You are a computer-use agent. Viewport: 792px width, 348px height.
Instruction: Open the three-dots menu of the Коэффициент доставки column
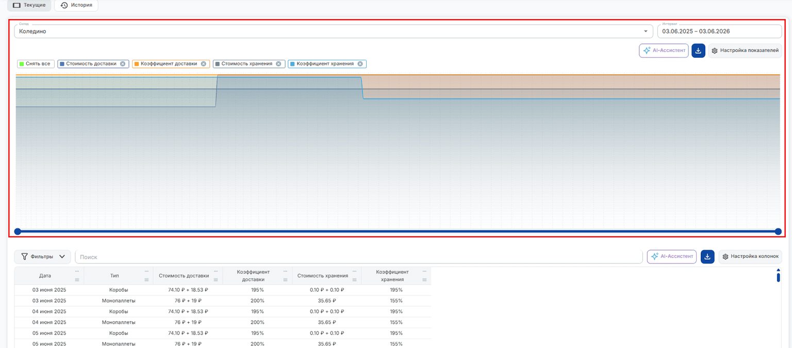(285, 271)
